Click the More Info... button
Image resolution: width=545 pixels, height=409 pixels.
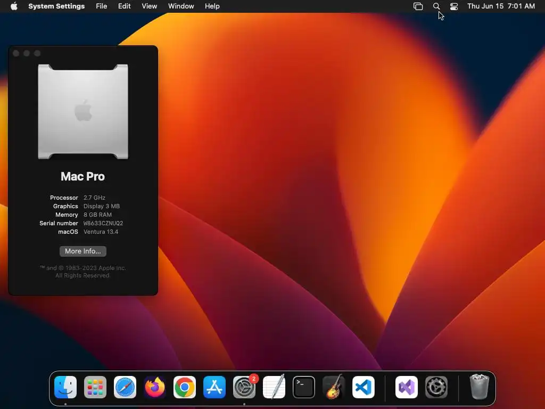pyautogui.click(x=82, y=251)
